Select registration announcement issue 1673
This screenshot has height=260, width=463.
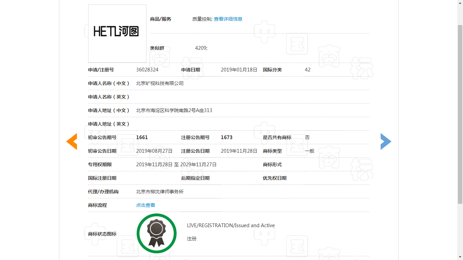tap(227, 137)
